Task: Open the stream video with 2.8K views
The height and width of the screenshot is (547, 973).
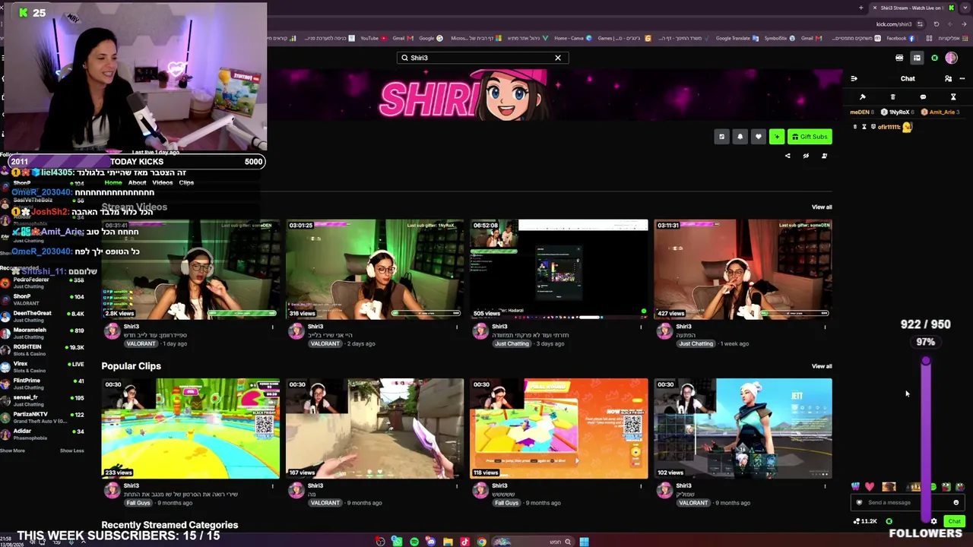Action: [x=191, y=269]
